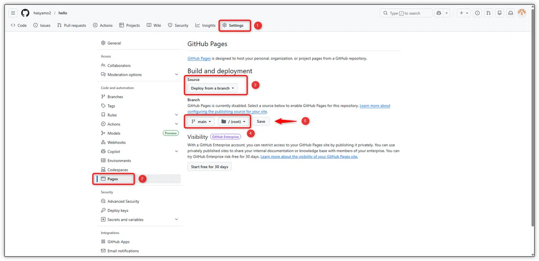Expand the Rules section

(x=140, y=115)
